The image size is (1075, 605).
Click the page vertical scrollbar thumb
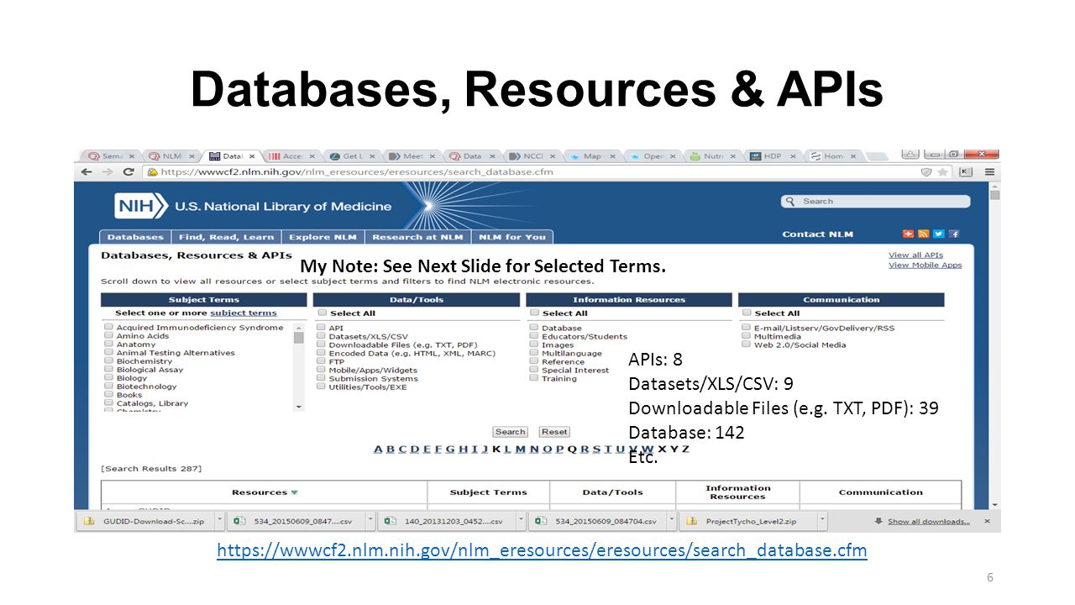pos(995,195)
